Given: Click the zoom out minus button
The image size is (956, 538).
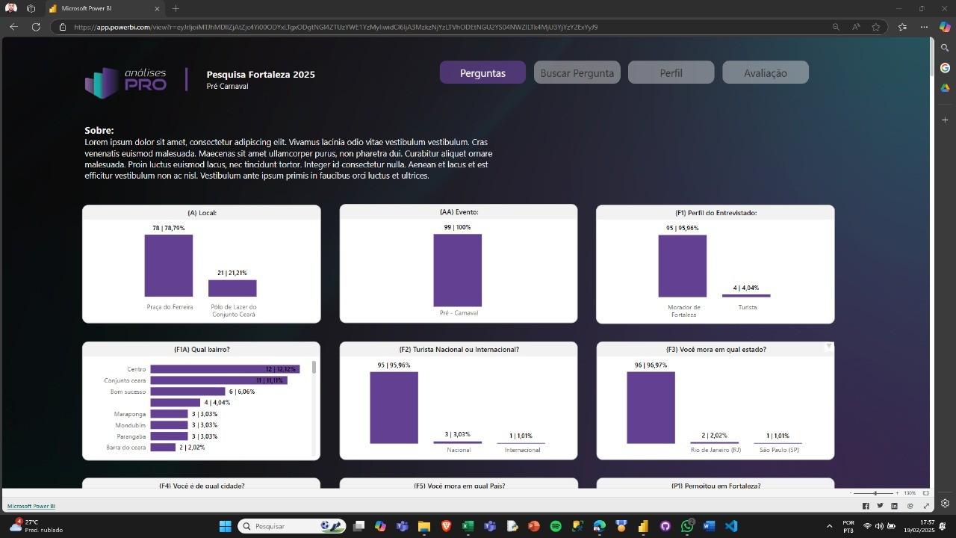Looking at the screenshot, I should 851,493.
